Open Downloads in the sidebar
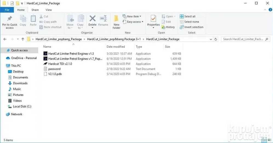Viewport: 273px width, 143px height. (18, 83)
